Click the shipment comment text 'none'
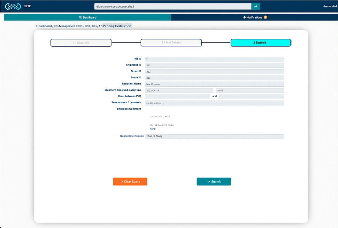The height and width of the screenshot is (228, 338). click(153, 129)
